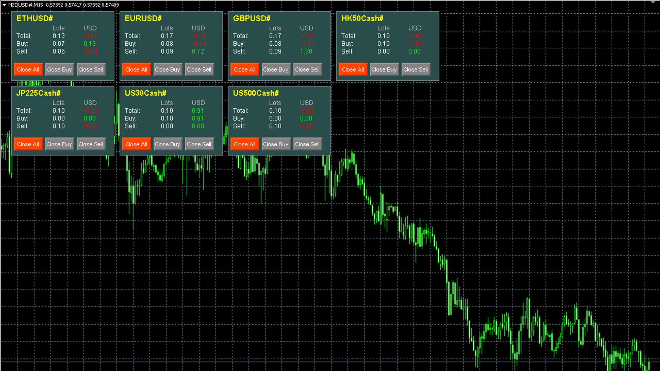Click the small triangle at top-right corner

tap(653, 2)
